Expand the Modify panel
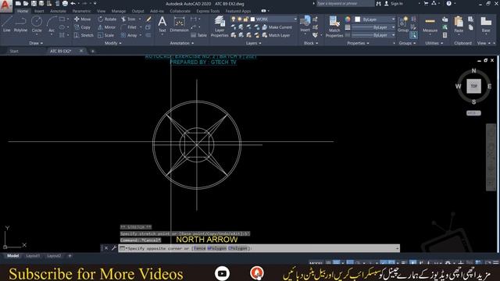500x281 pixels. pyautogui.click(x=112, y=43)
